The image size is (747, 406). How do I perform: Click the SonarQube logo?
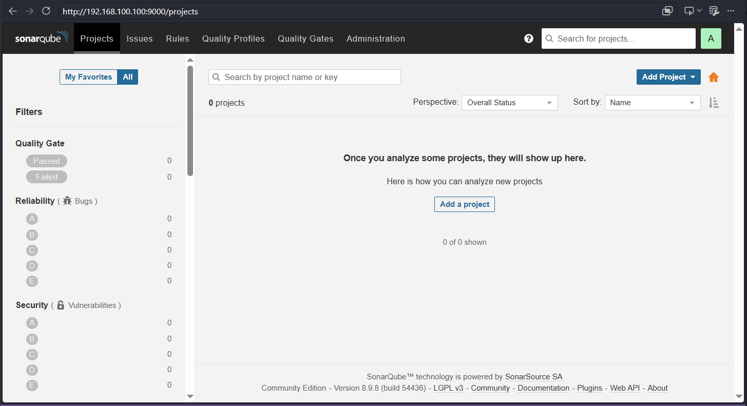41,38
